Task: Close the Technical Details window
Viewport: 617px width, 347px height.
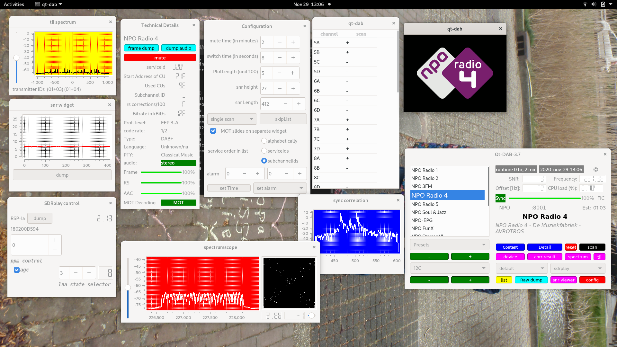Action: coord(194,25)
